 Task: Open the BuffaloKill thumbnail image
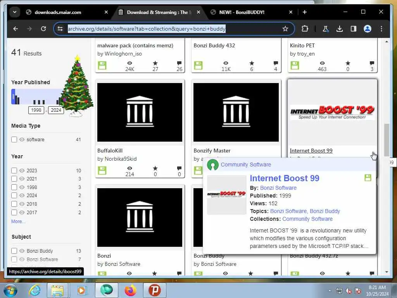140,112
